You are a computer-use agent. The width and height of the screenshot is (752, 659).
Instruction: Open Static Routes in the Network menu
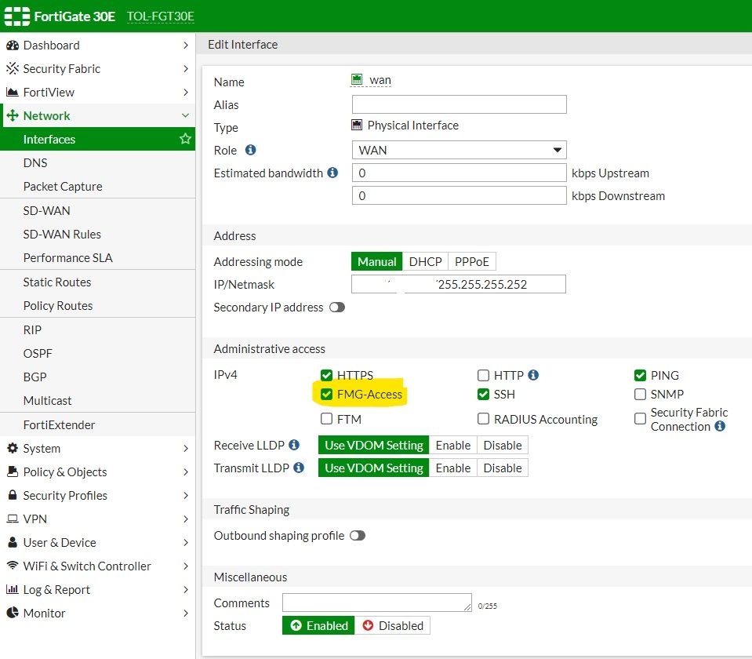click(57, 282)
